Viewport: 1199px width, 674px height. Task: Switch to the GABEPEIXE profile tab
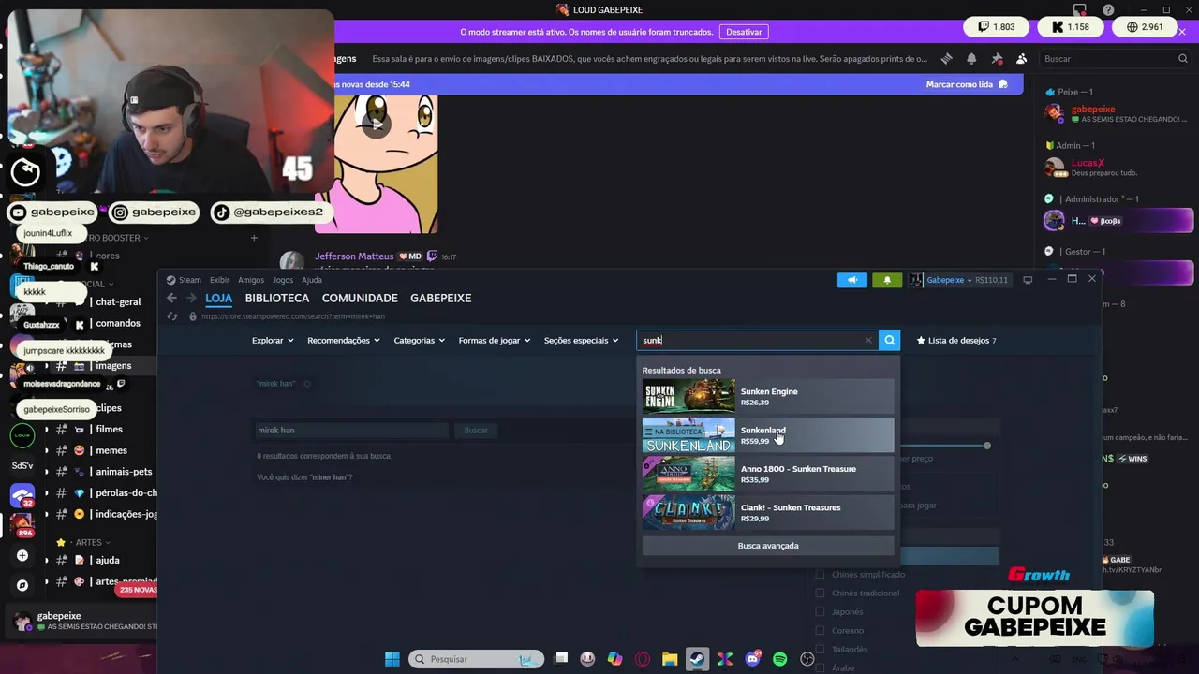441,298
